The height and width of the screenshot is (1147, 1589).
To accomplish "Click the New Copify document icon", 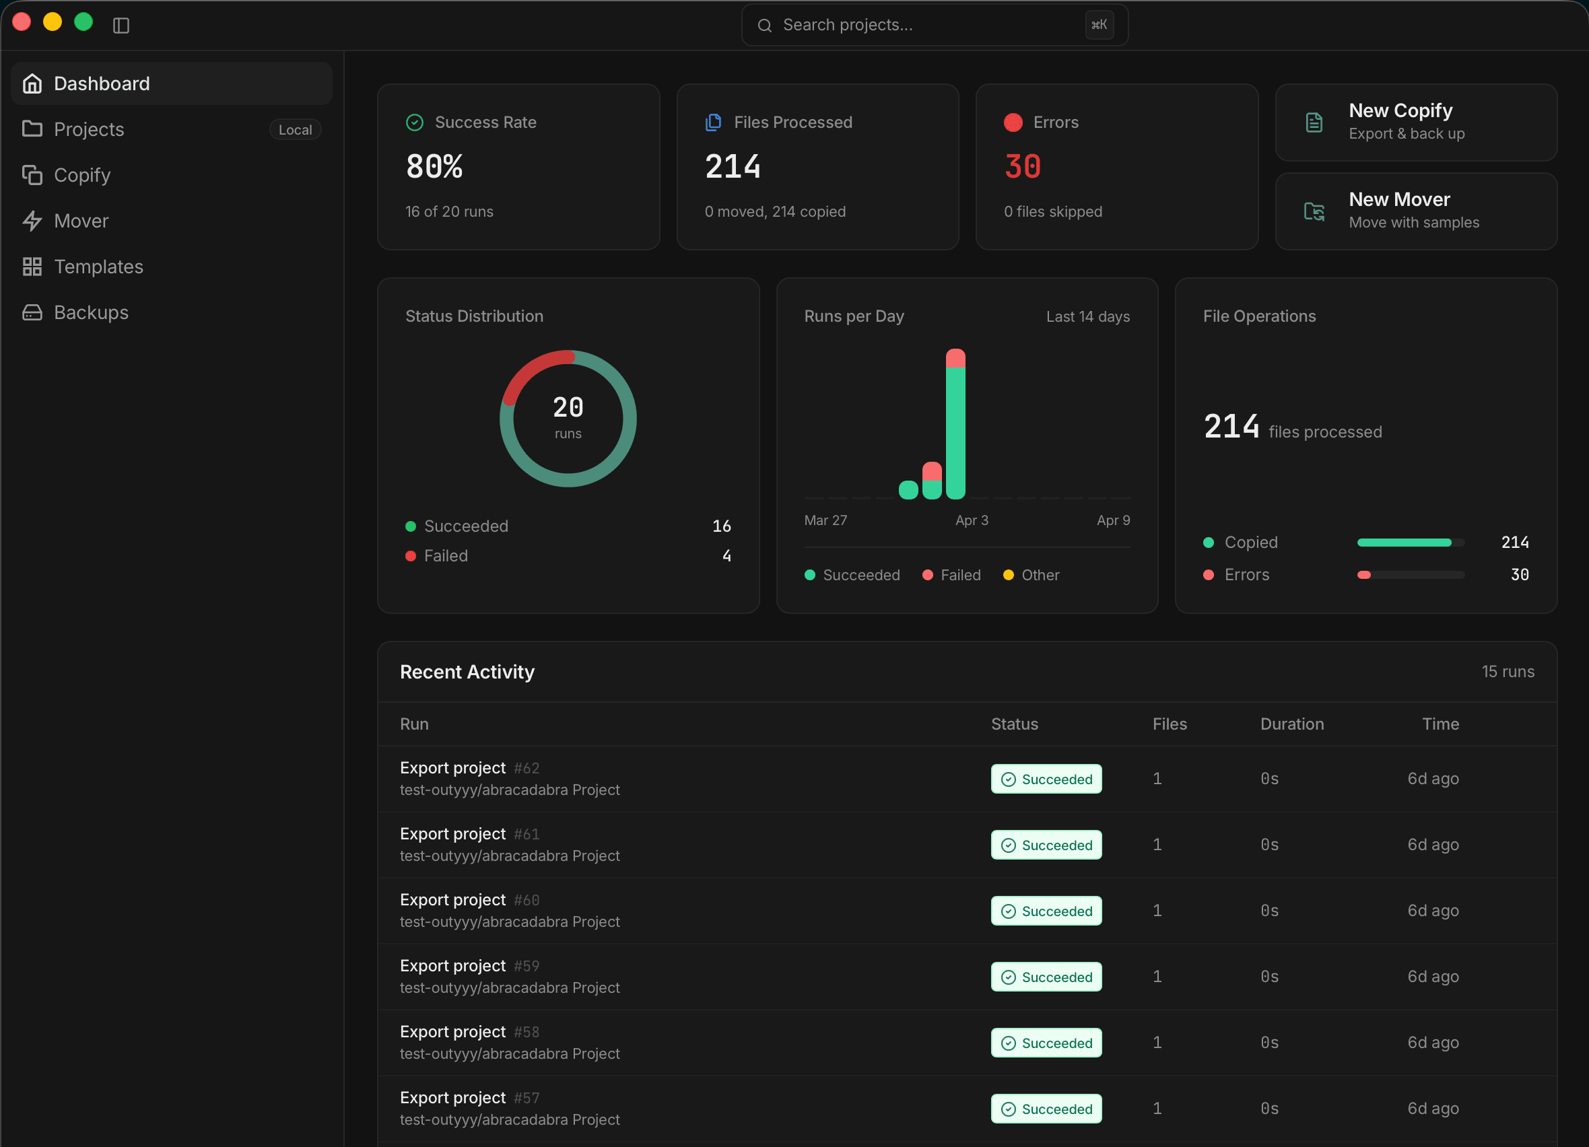I will click(1314, 122).
